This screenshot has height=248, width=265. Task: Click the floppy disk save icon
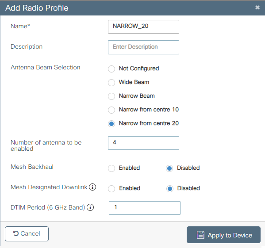(200, 235)
